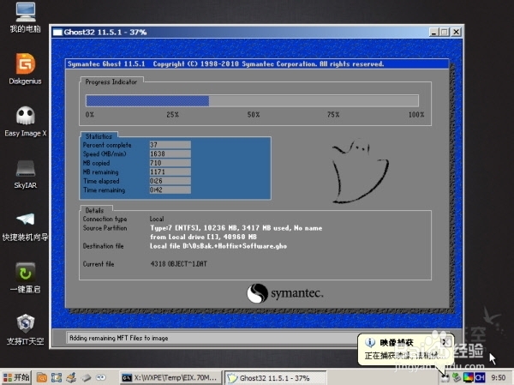Click the MB remaining value 1171
The height and width of the screenshot is (385, 514).
tap(170, 171)
